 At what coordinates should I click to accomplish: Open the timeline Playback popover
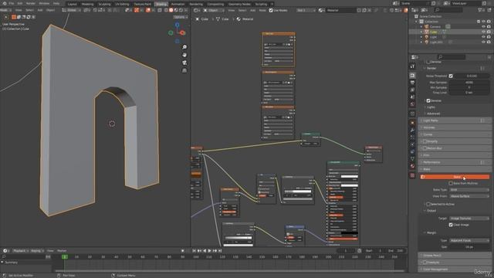tap(21, 250)
